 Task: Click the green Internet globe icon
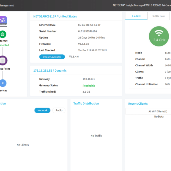coord(3,34)
